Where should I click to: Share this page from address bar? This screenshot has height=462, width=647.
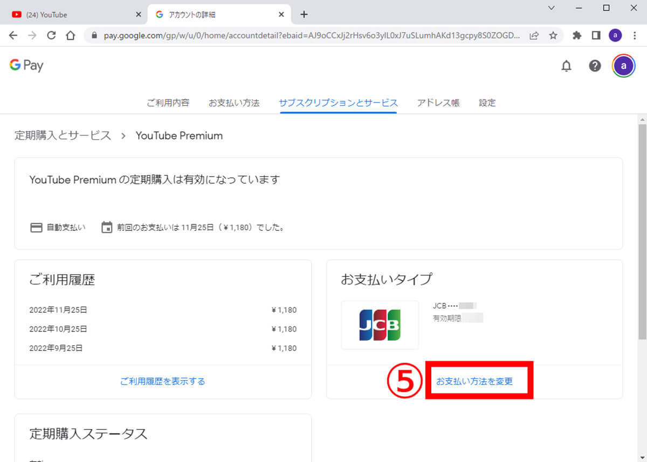pyautogui.click(x=534, y=36)
